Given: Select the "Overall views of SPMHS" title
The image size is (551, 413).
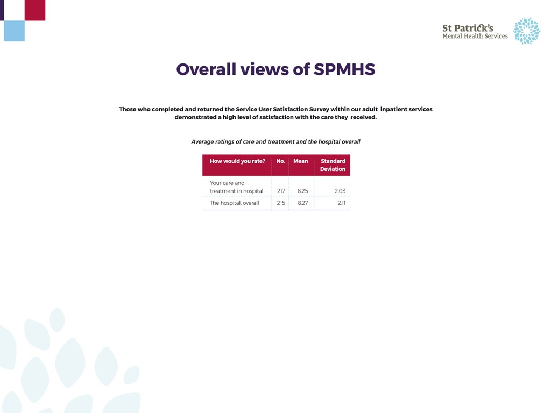Looking at the screenshot, I should tap(275, 69).
